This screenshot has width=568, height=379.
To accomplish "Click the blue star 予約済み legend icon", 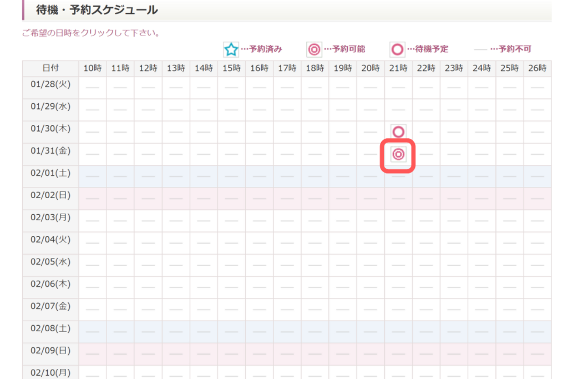I will click(x=231, y=49).
